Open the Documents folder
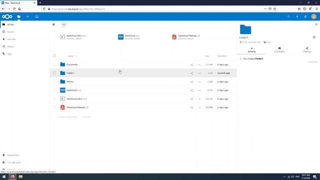The height and width of the screenshot is (180, 320). (x=72, y=64)
